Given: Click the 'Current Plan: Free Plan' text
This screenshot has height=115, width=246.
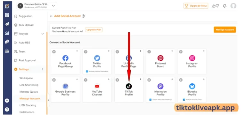Looking at the screenshot, I should pyautogui.click(x=64, y=28).
